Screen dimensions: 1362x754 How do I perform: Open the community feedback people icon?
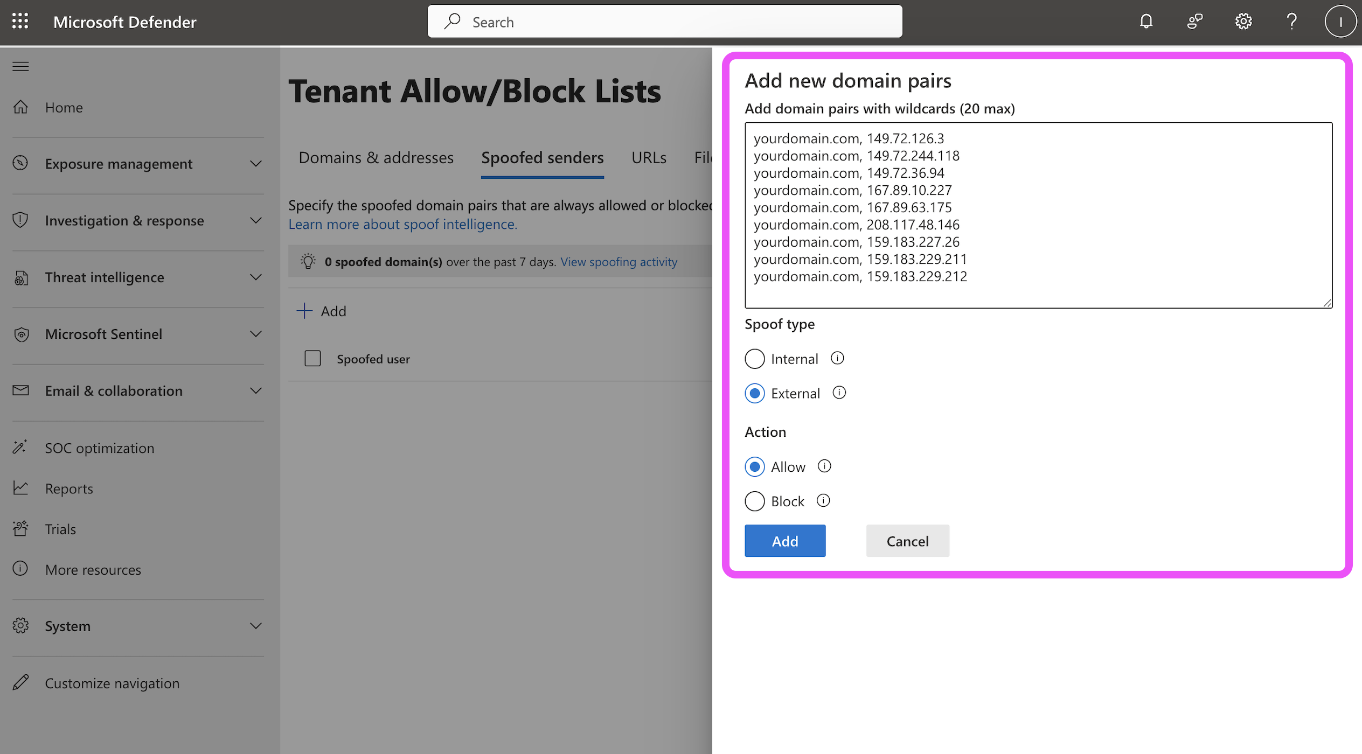click(x=1194, y=22)
